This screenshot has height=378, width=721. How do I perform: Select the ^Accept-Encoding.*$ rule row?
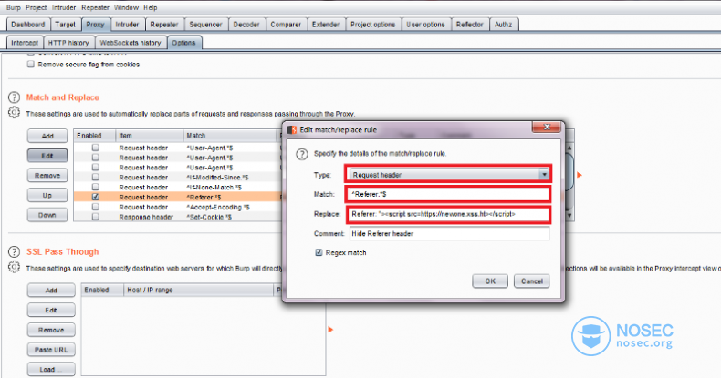(177, 207)
